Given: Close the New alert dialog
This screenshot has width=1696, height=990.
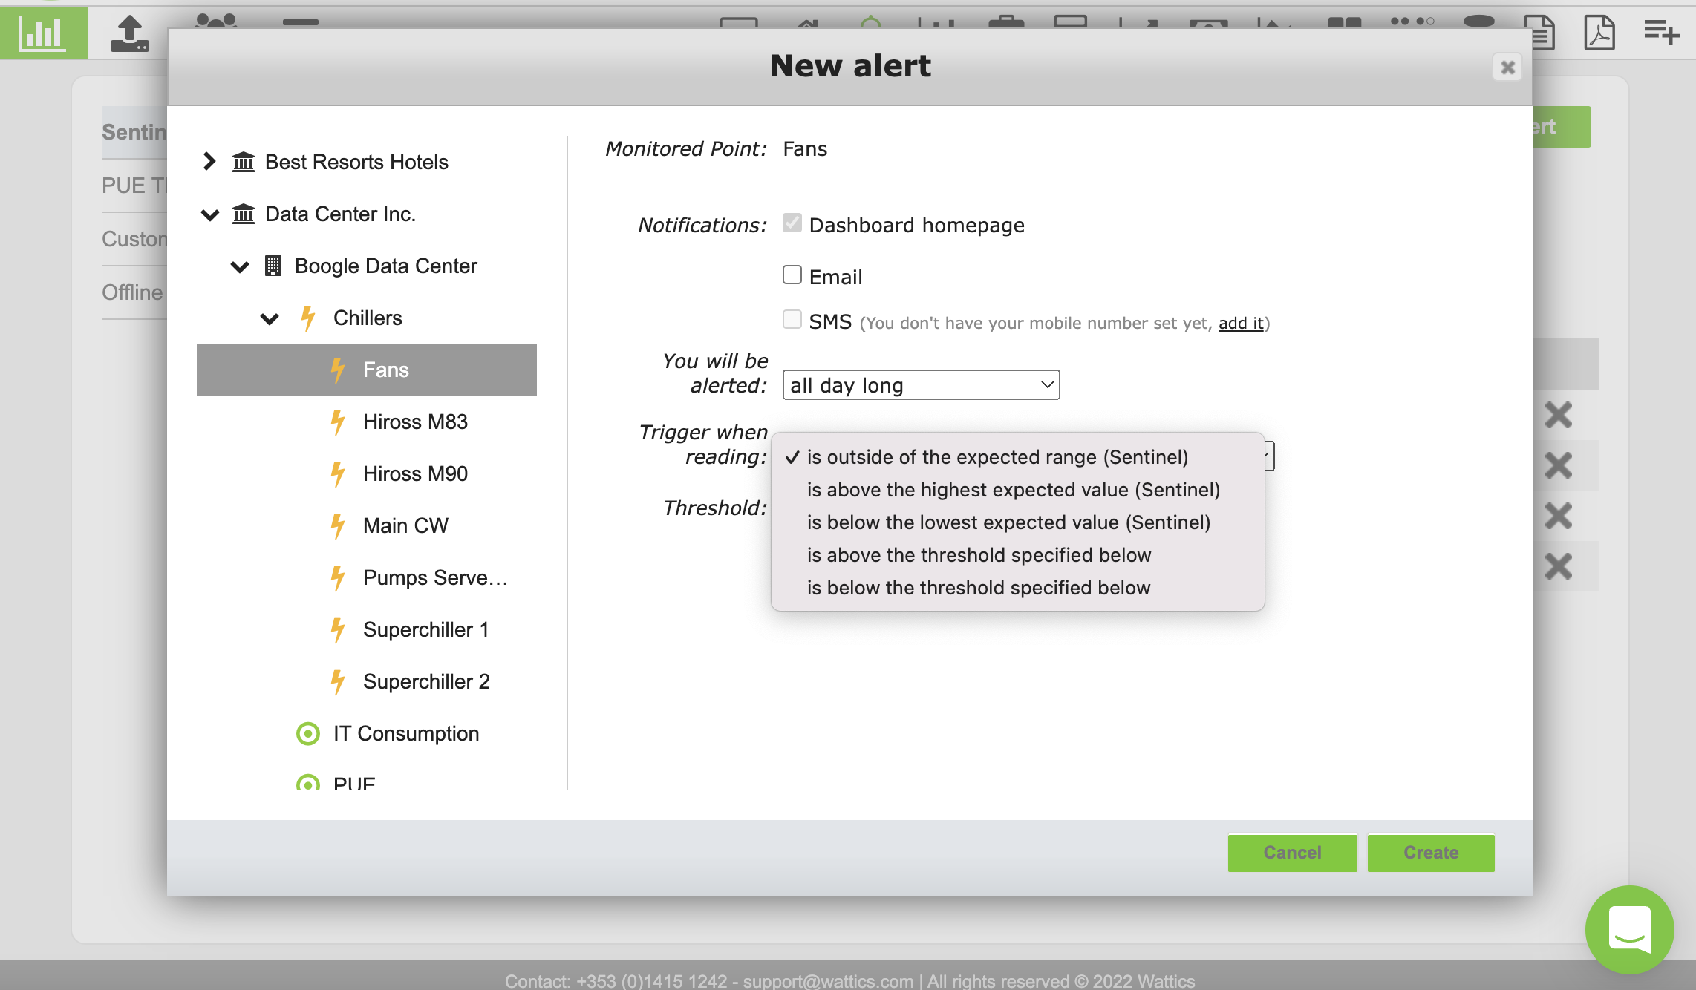Looking at the screenshot, I should click(x=1507, y=68).
